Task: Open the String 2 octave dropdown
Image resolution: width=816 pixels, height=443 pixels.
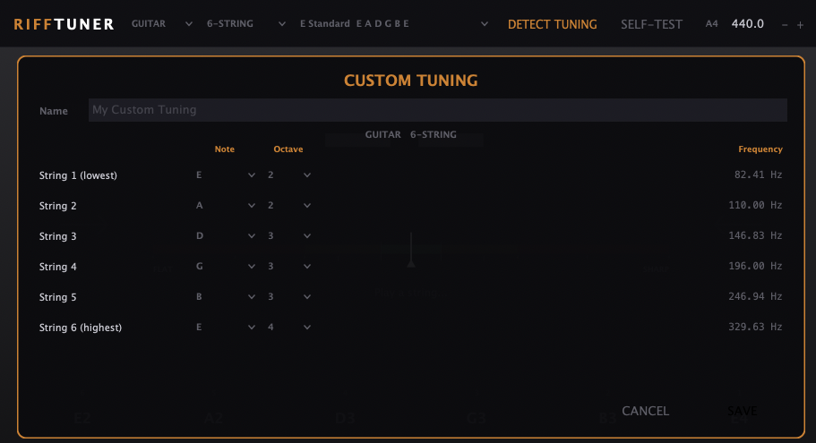Action: click(x=288, y=205)
